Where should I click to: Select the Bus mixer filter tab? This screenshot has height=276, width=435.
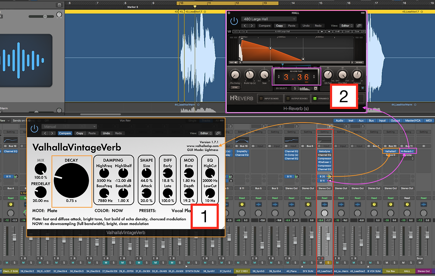[371, 121]
